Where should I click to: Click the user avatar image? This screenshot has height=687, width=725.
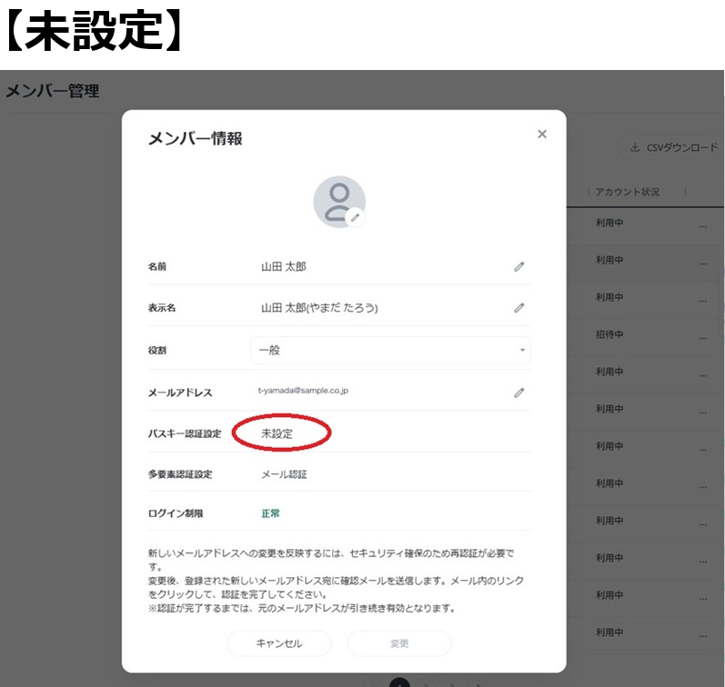point(339,202)
